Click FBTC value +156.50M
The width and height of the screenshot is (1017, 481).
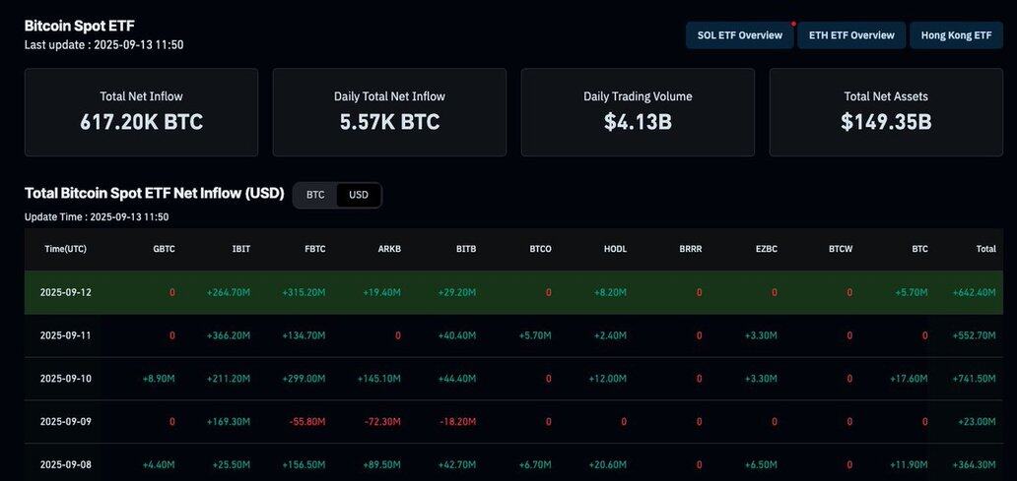[x=304, y=465]
